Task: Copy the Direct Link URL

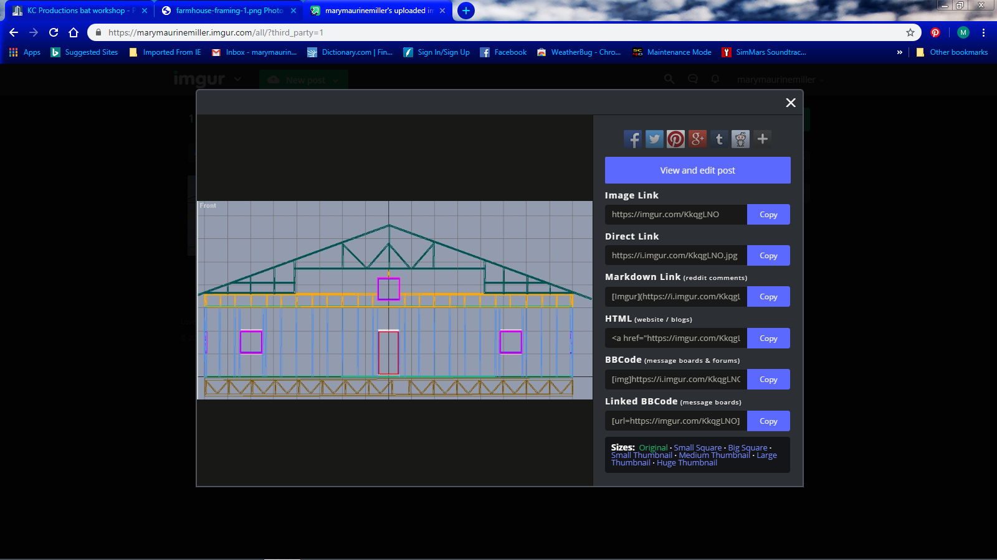Action: click(768, 256)
